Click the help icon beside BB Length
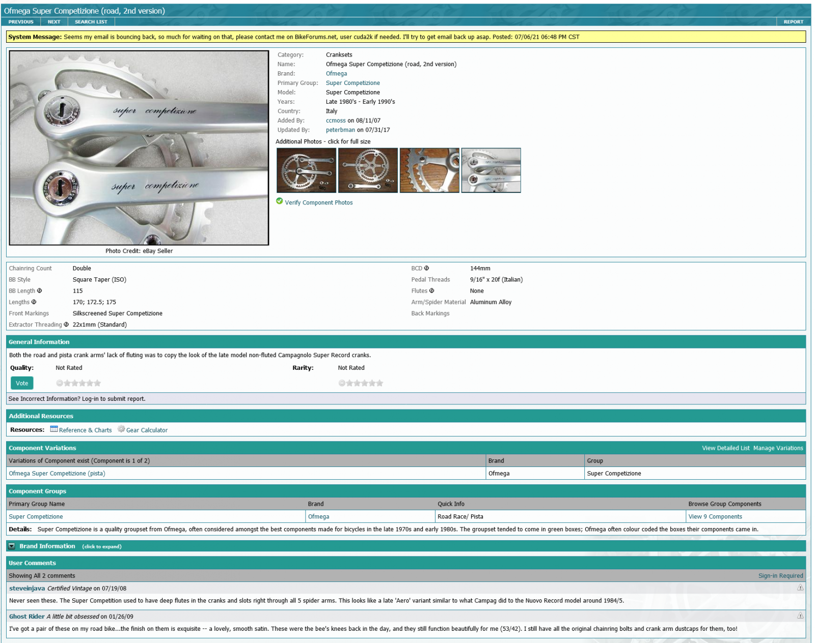 (39, 291)
